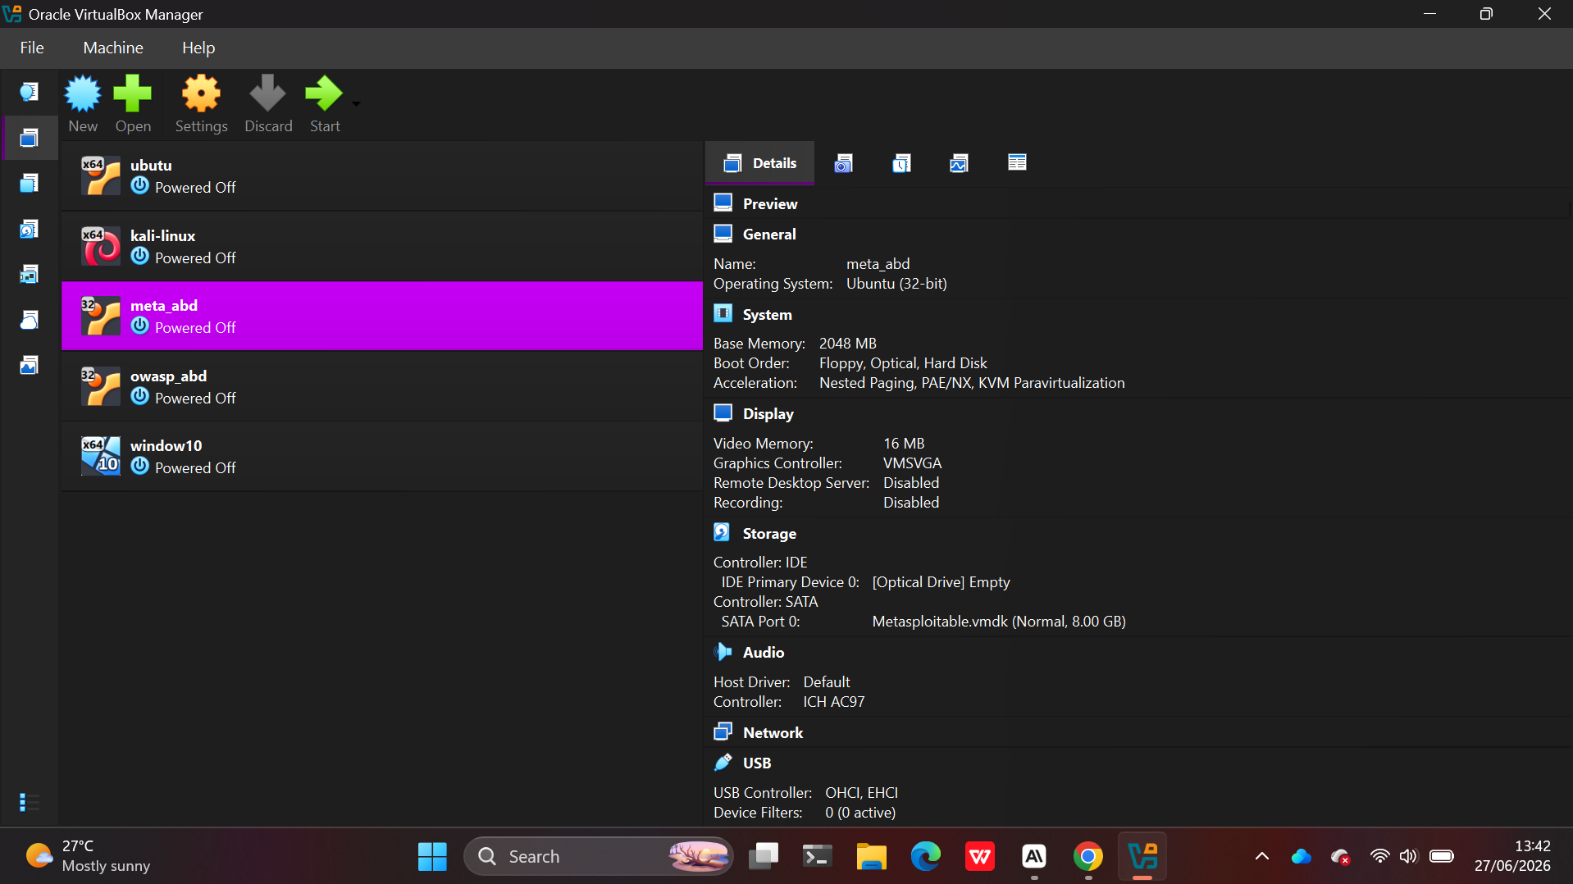Click the Video Memory 16 MB value
The width and height of the screenshot is (1573, 884).
coord(904,444)
